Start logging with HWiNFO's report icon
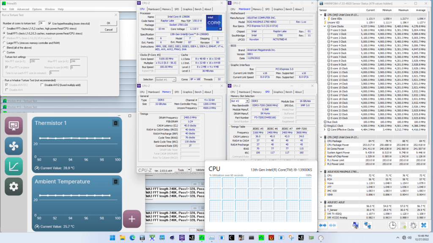The width and height of the screenshot is (433, 243). pos(403,225)
